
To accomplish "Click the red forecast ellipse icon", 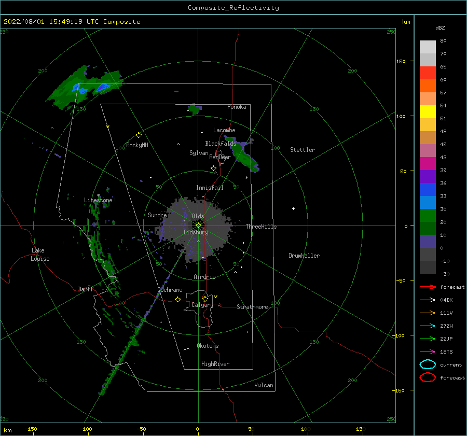I will 428,377.
